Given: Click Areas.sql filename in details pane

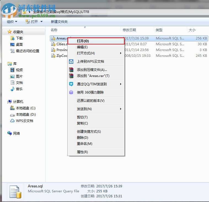Looking at the screenshot, I should (35, 186).
